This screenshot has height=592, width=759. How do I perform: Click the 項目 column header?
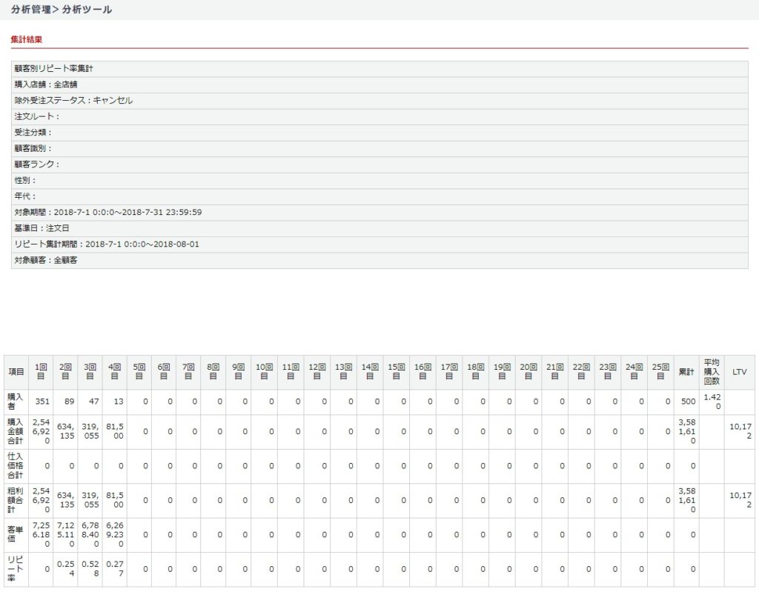pos(16,372)
